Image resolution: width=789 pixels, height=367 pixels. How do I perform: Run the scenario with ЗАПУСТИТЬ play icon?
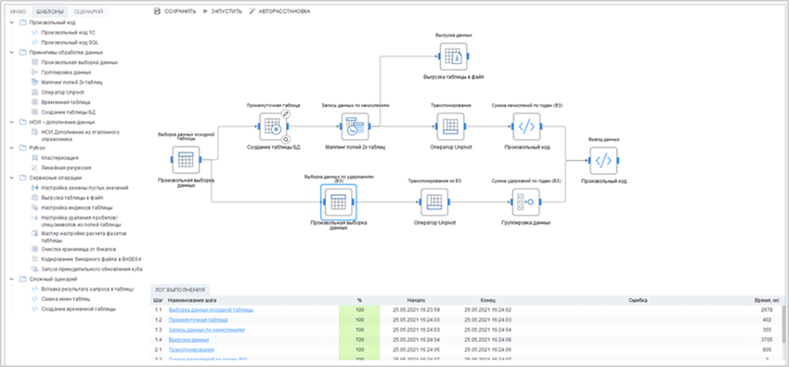(205, 11)
